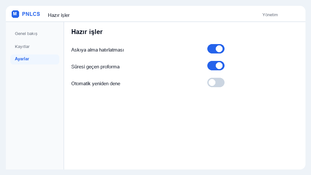Click the Askıya alma hatırlatması label text
Image resolution: width=311 pixels, height=175 pixels.
[x=98, y=50]
